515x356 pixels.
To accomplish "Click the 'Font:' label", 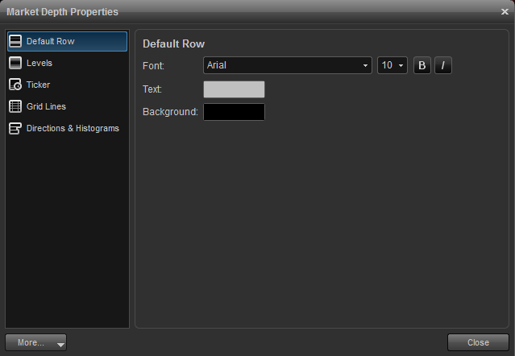I will tap(153, 66).
